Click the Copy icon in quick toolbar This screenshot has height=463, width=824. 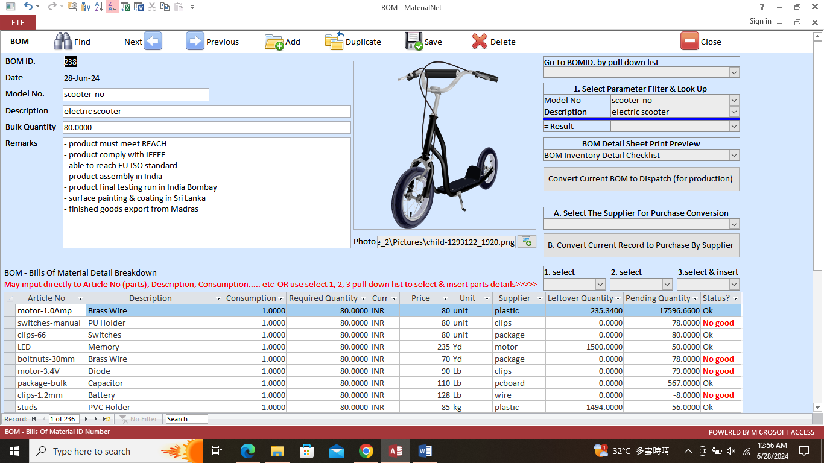pyautogui.click(x=165, y=7)
